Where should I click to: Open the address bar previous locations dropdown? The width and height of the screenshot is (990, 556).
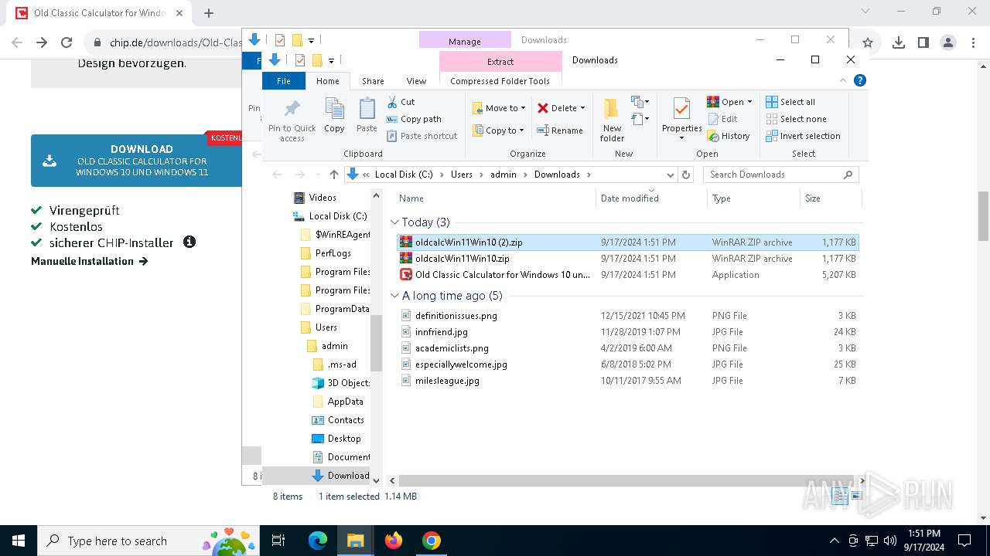[670, 175]
